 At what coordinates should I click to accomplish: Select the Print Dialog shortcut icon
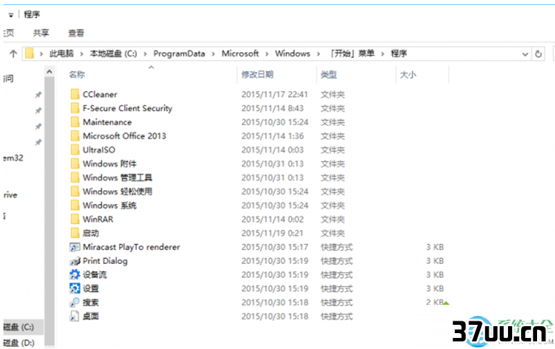pyautogui.click(x=75, y=261)
